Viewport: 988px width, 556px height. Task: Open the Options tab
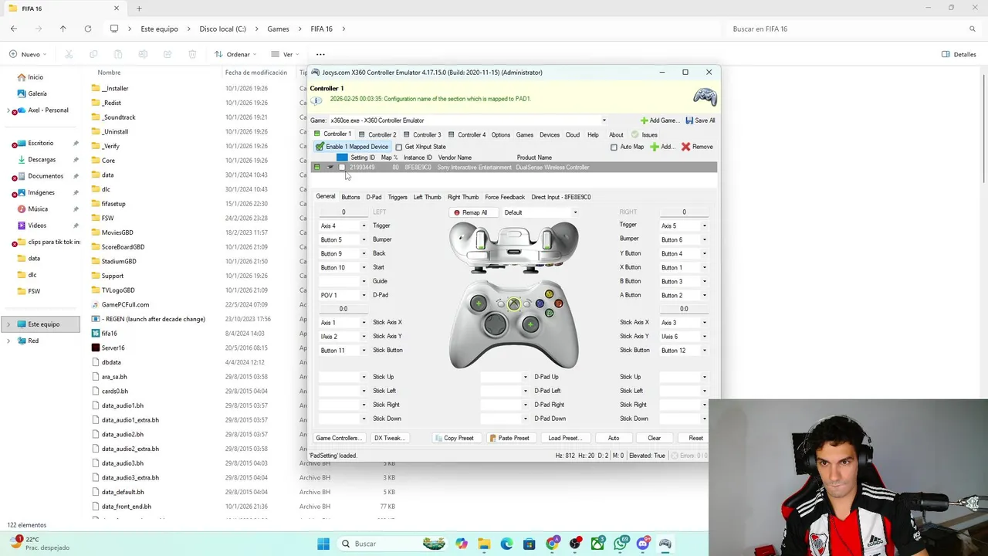[x=501, y=134]
